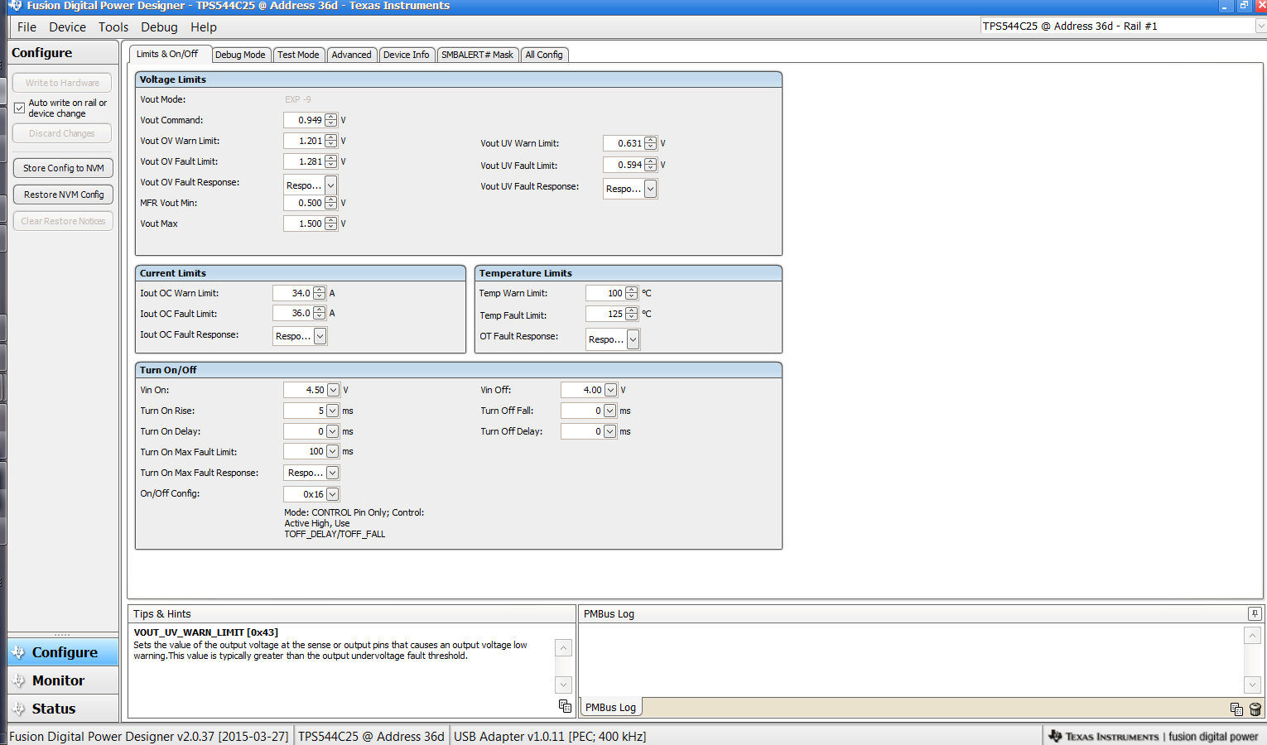Copy the PMBus Log using the copy icon
Image resolution: width=1267 pixels, height=745 pixels.
point(1236,709)
